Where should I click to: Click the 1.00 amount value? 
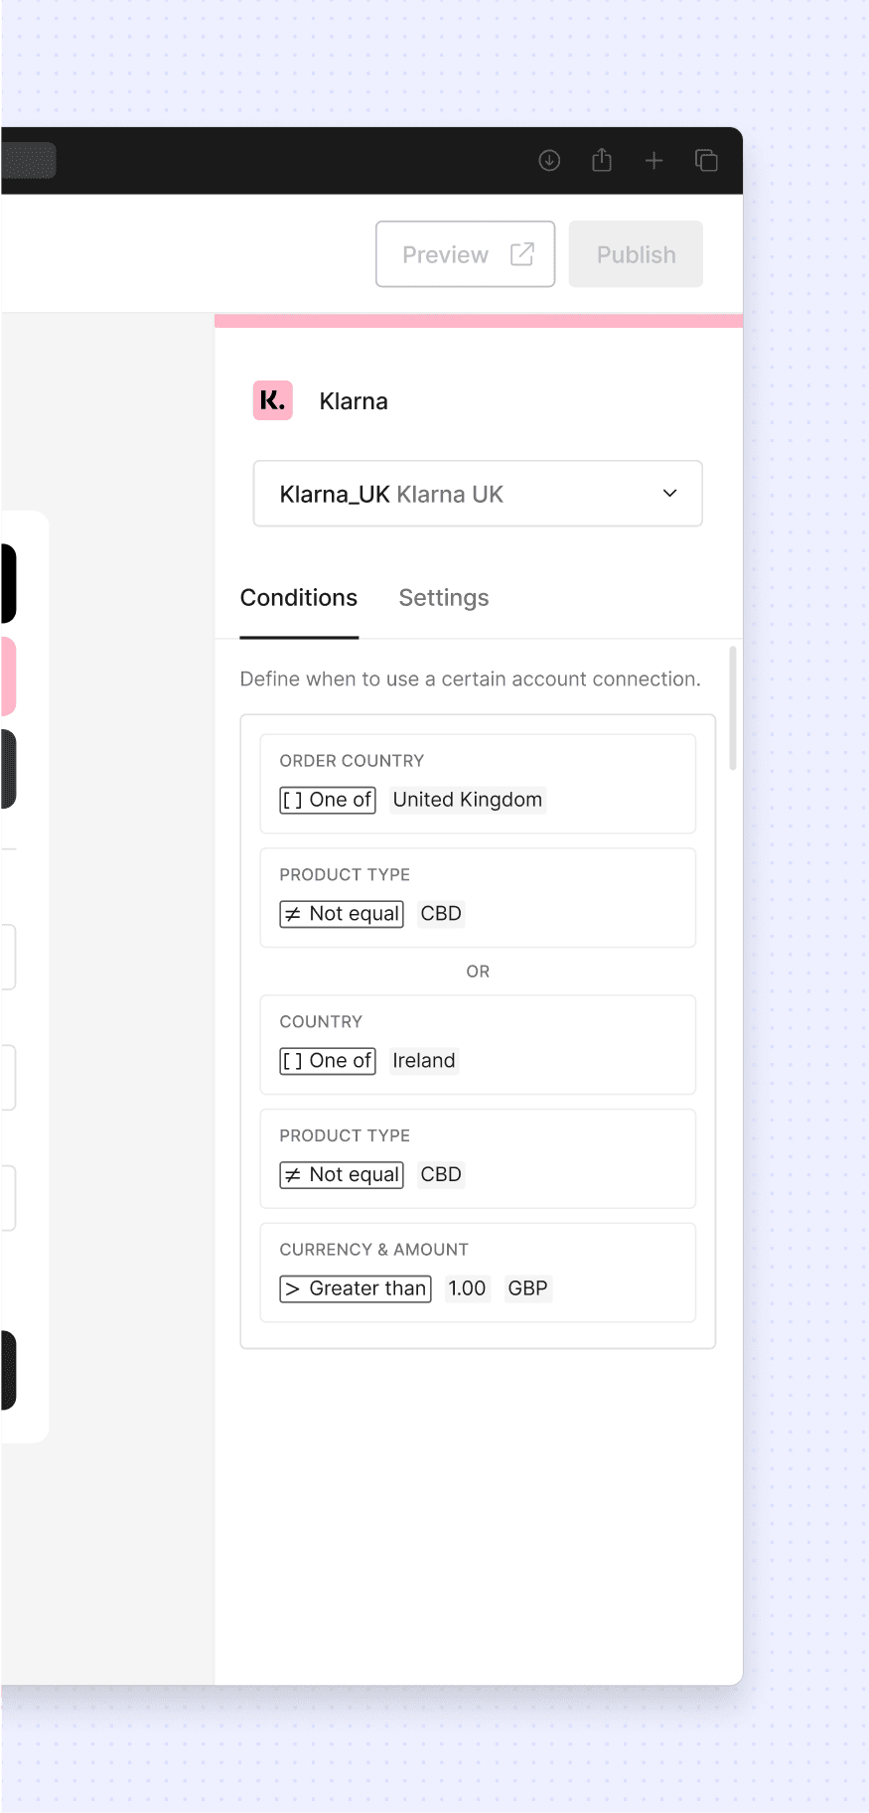(467, 1288)
